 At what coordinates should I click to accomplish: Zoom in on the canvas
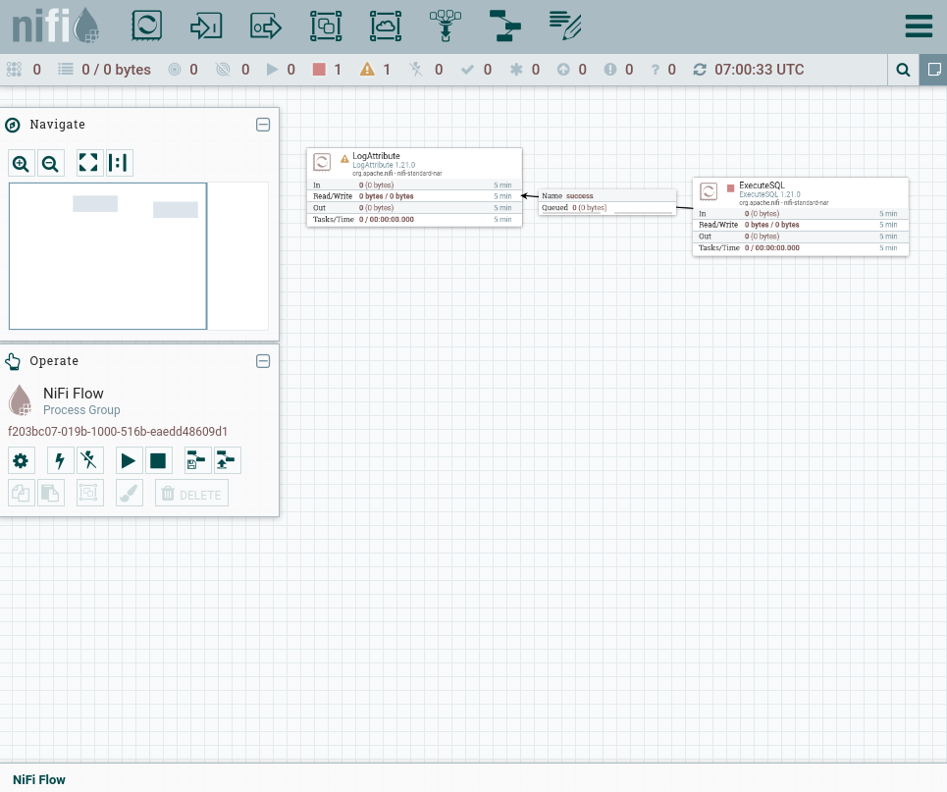22,163
